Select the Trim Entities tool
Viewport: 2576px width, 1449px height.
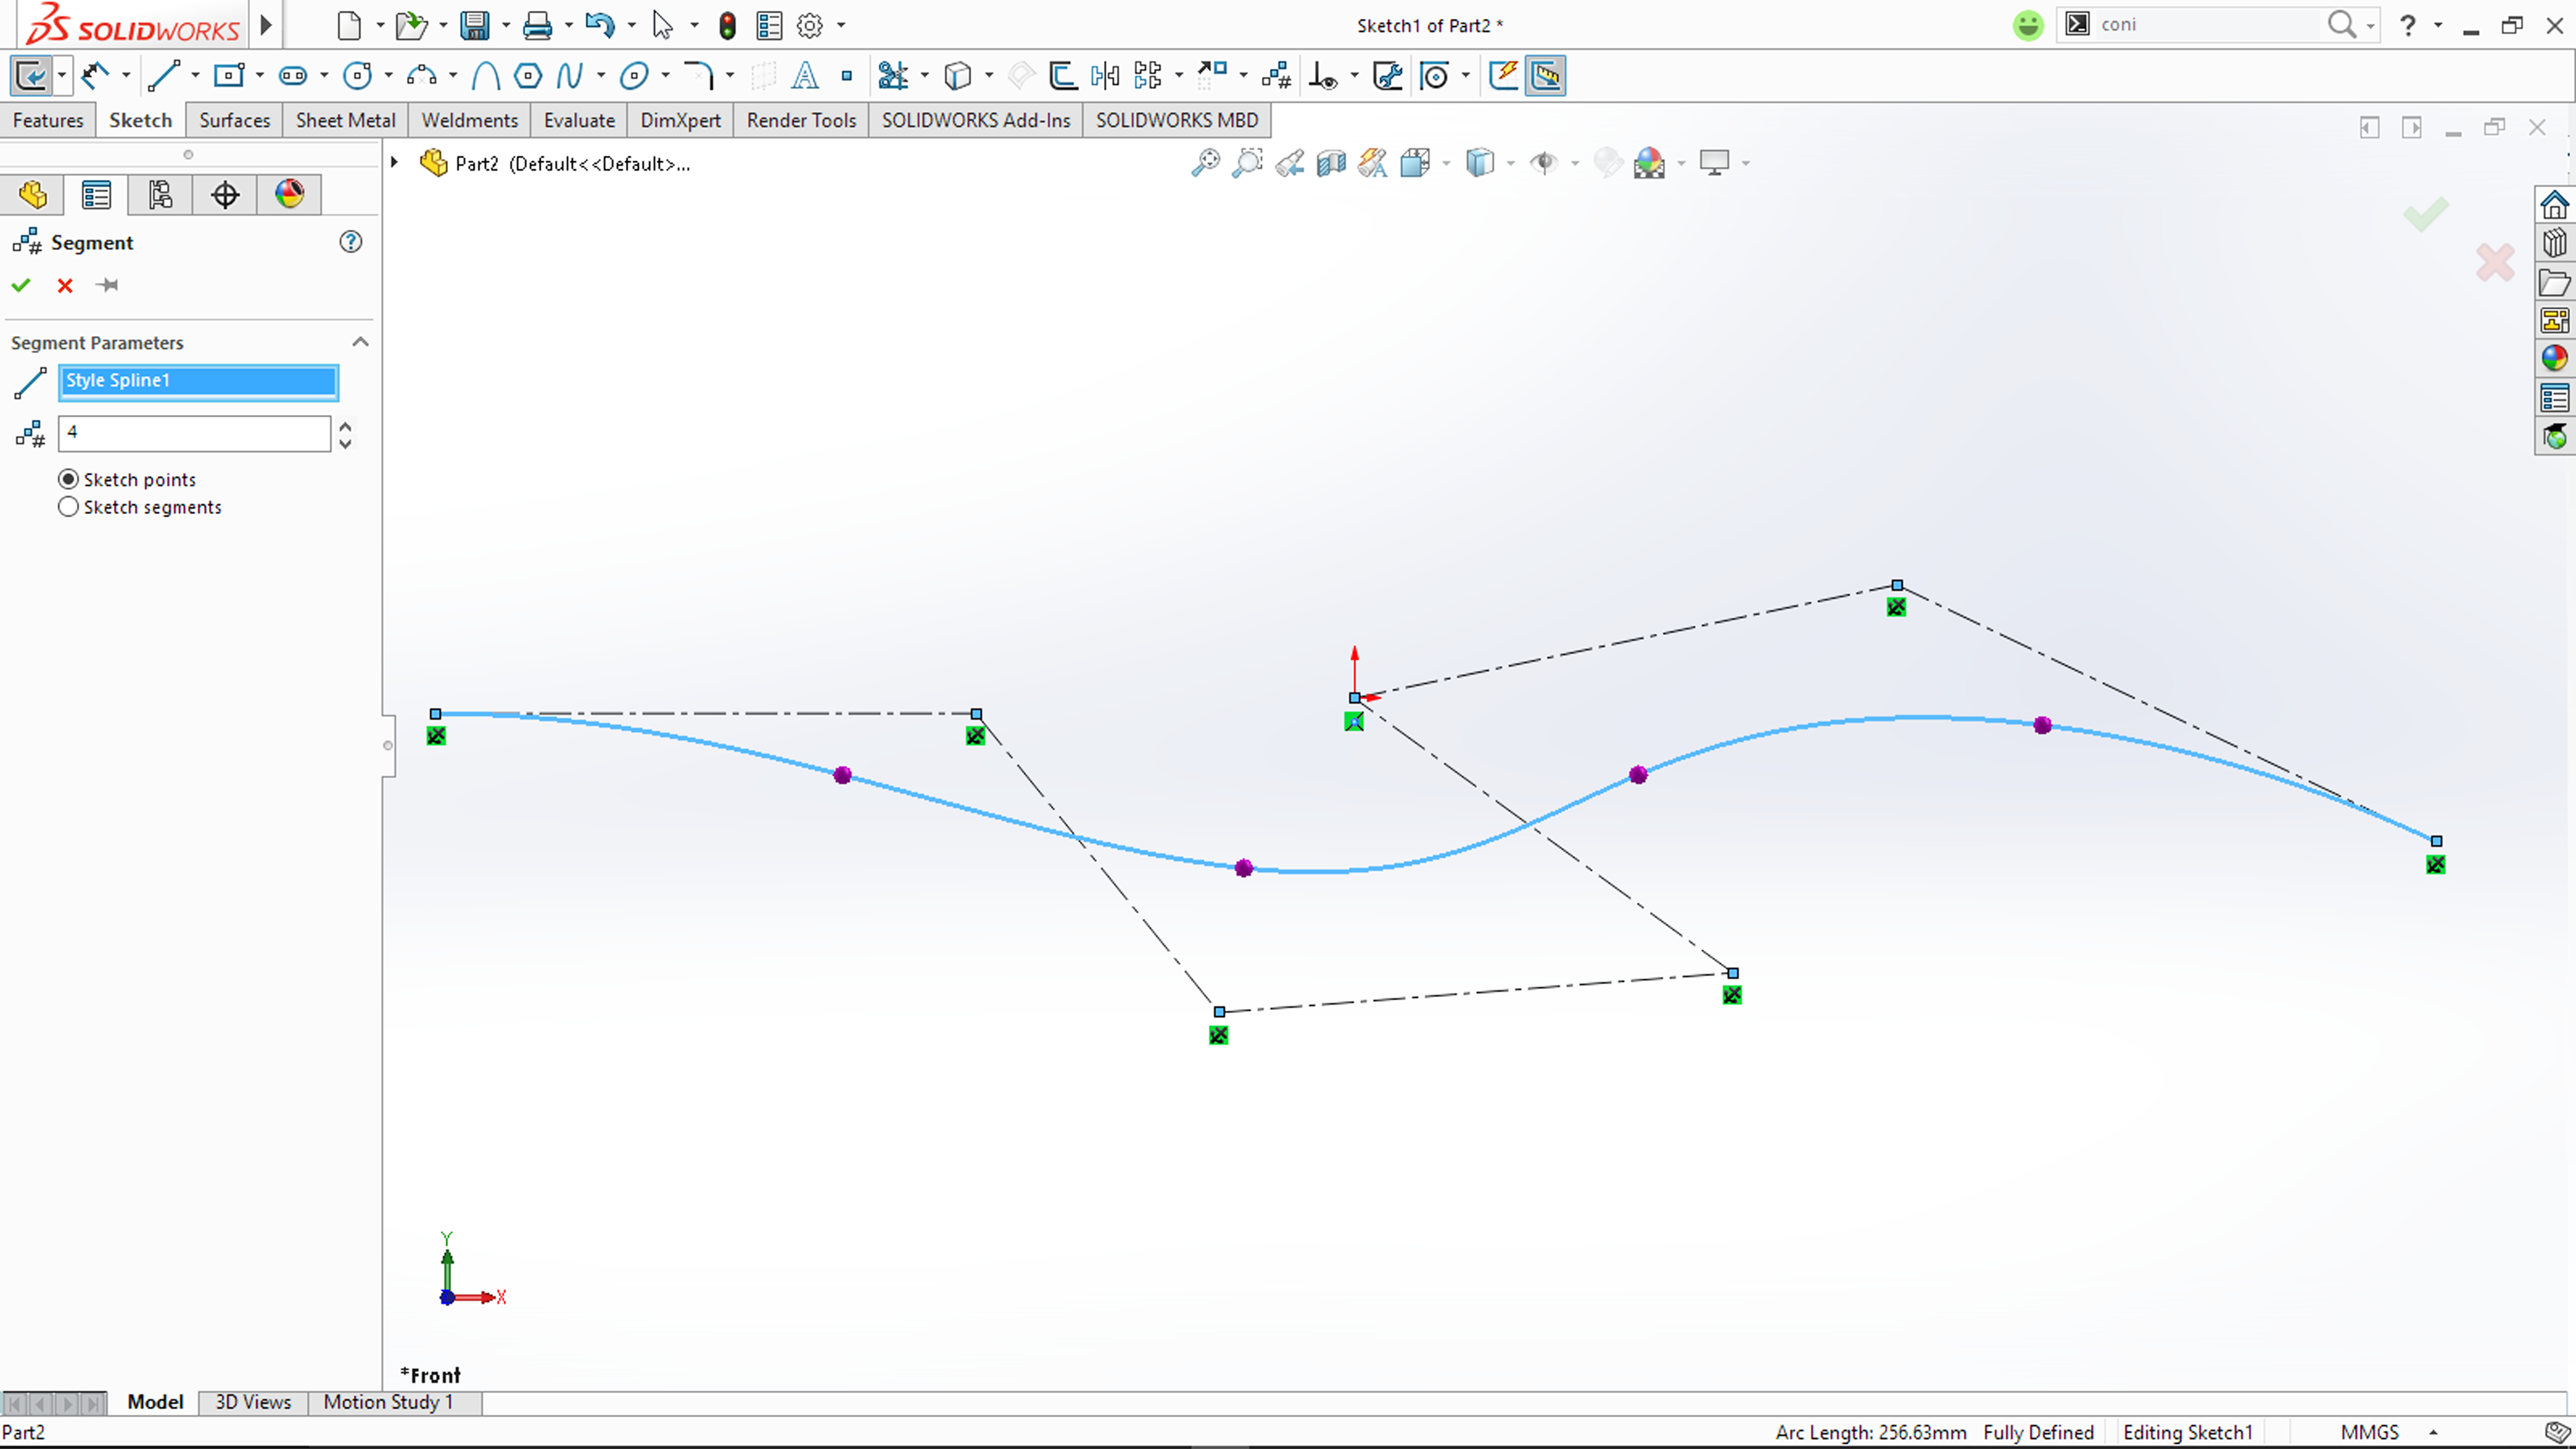(892, 76)
